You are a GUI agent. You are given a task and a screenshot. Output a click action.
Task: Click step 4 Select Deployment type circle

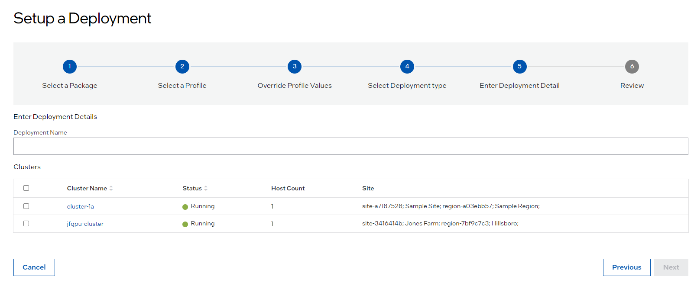407,67
